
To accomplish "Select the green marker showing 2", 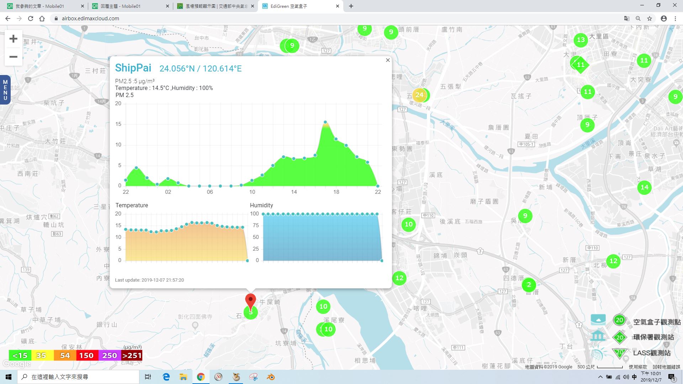I will coord(529,284).
